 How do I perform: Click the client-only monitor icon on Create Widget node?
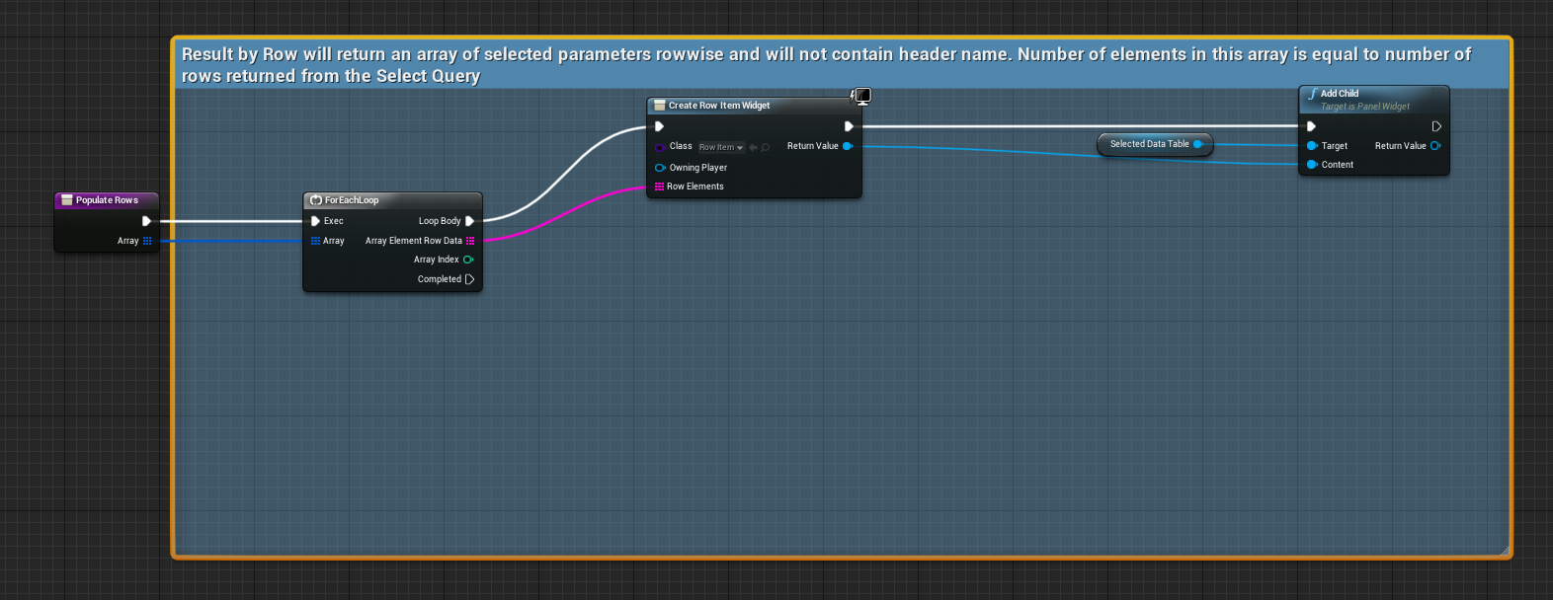(x=862, y=96)
